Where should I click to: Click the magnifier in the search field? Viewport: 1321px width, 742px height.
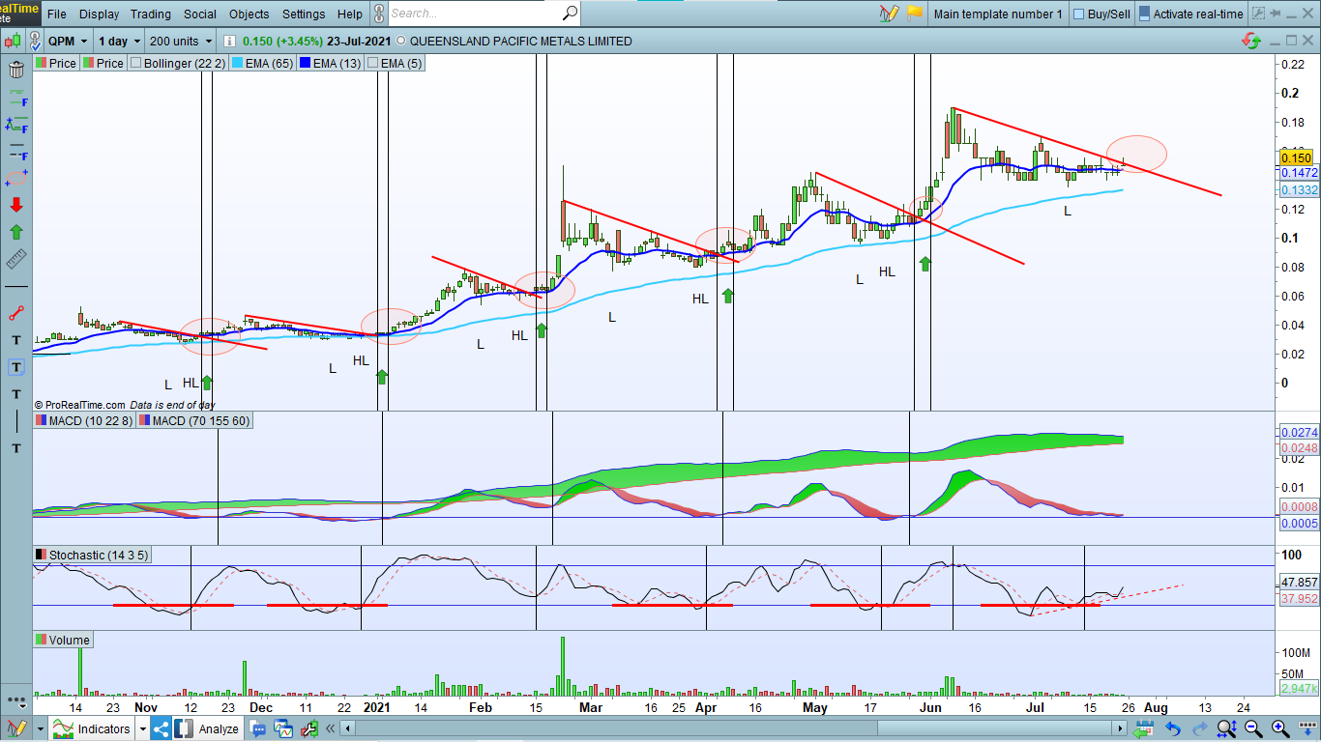pos(570,14)
